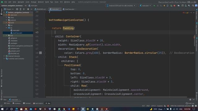
Task: Open the Refactor menu
Action: [x=41, y=2]
